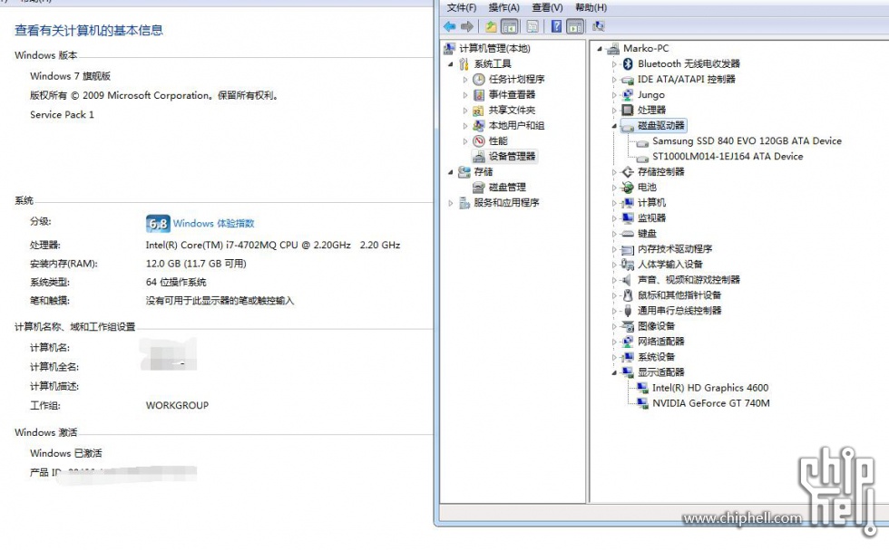Collapse the 显示适配器 category
889x550 pixels.
(614, 372)
